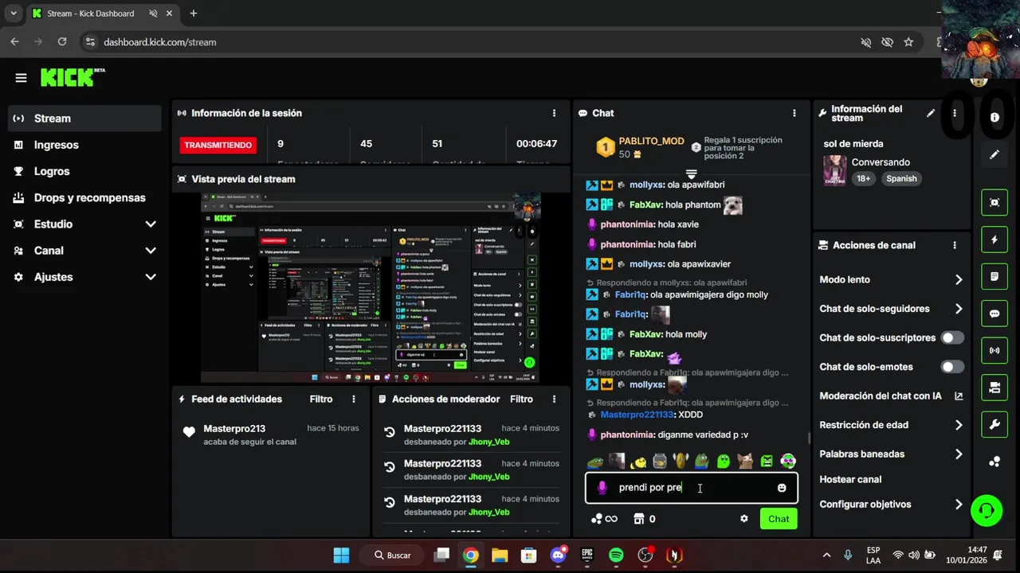Open Masterpro221133 username in chat
The height and width of the screenshot is (573, 1020).
637,415
